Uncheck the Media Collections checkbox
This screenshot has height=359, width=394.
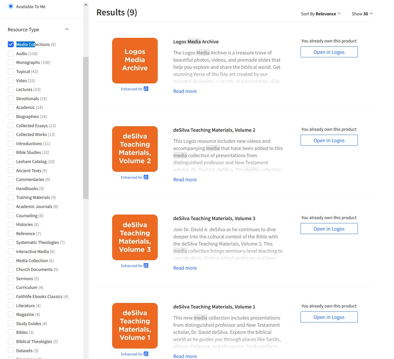click(x=11, y=44)
